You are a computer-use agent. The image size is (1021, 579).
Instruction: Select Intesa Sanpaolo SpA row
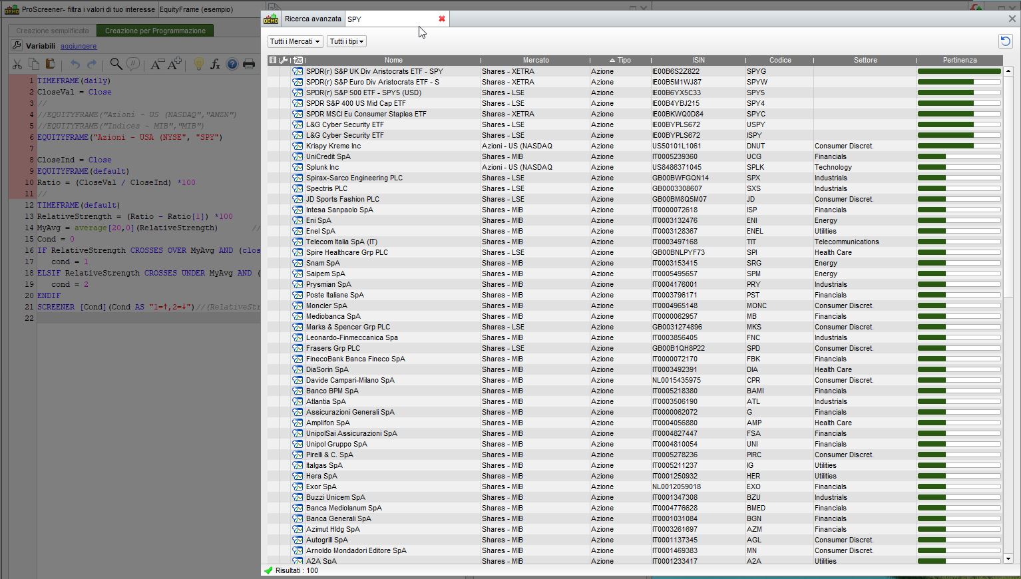pos(635,210)
